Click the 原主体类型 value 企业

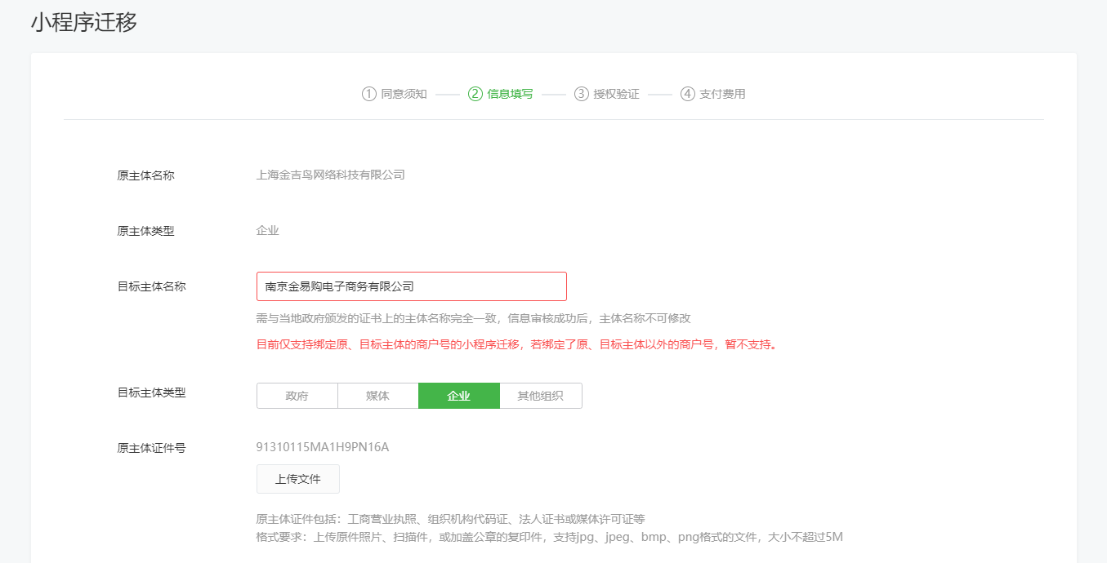(x=268, y=230)
